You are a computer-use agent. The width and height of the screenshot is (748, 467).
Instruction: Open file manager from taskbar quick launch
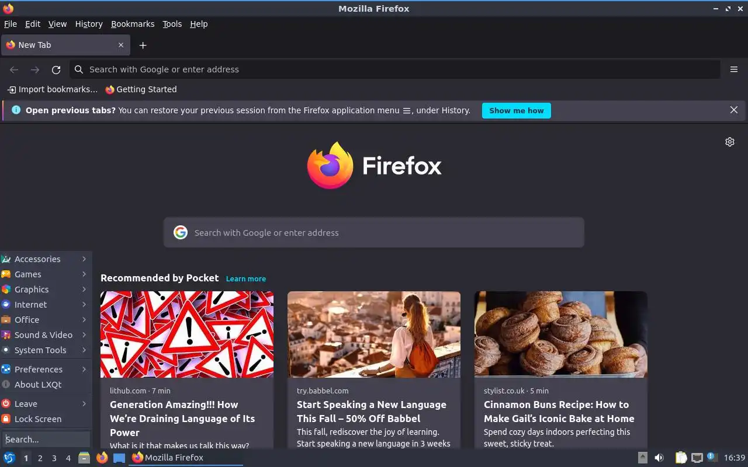[x=84, y=458]
